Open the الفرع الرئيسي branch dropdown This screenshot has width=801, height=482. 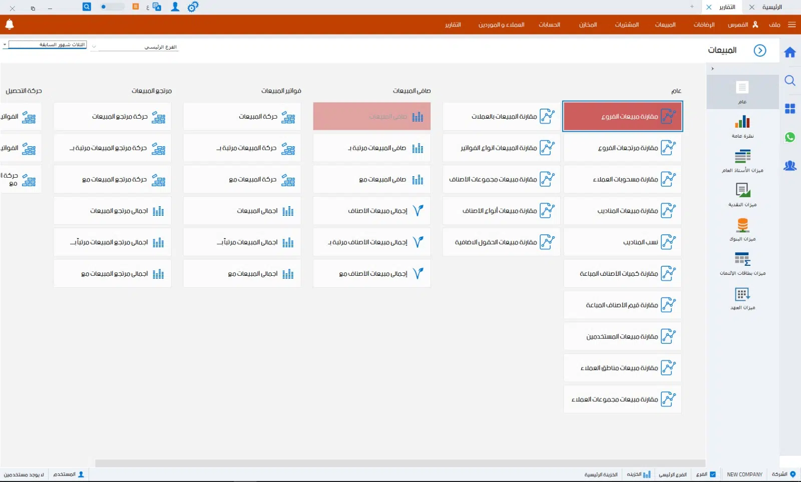(94, 47)
